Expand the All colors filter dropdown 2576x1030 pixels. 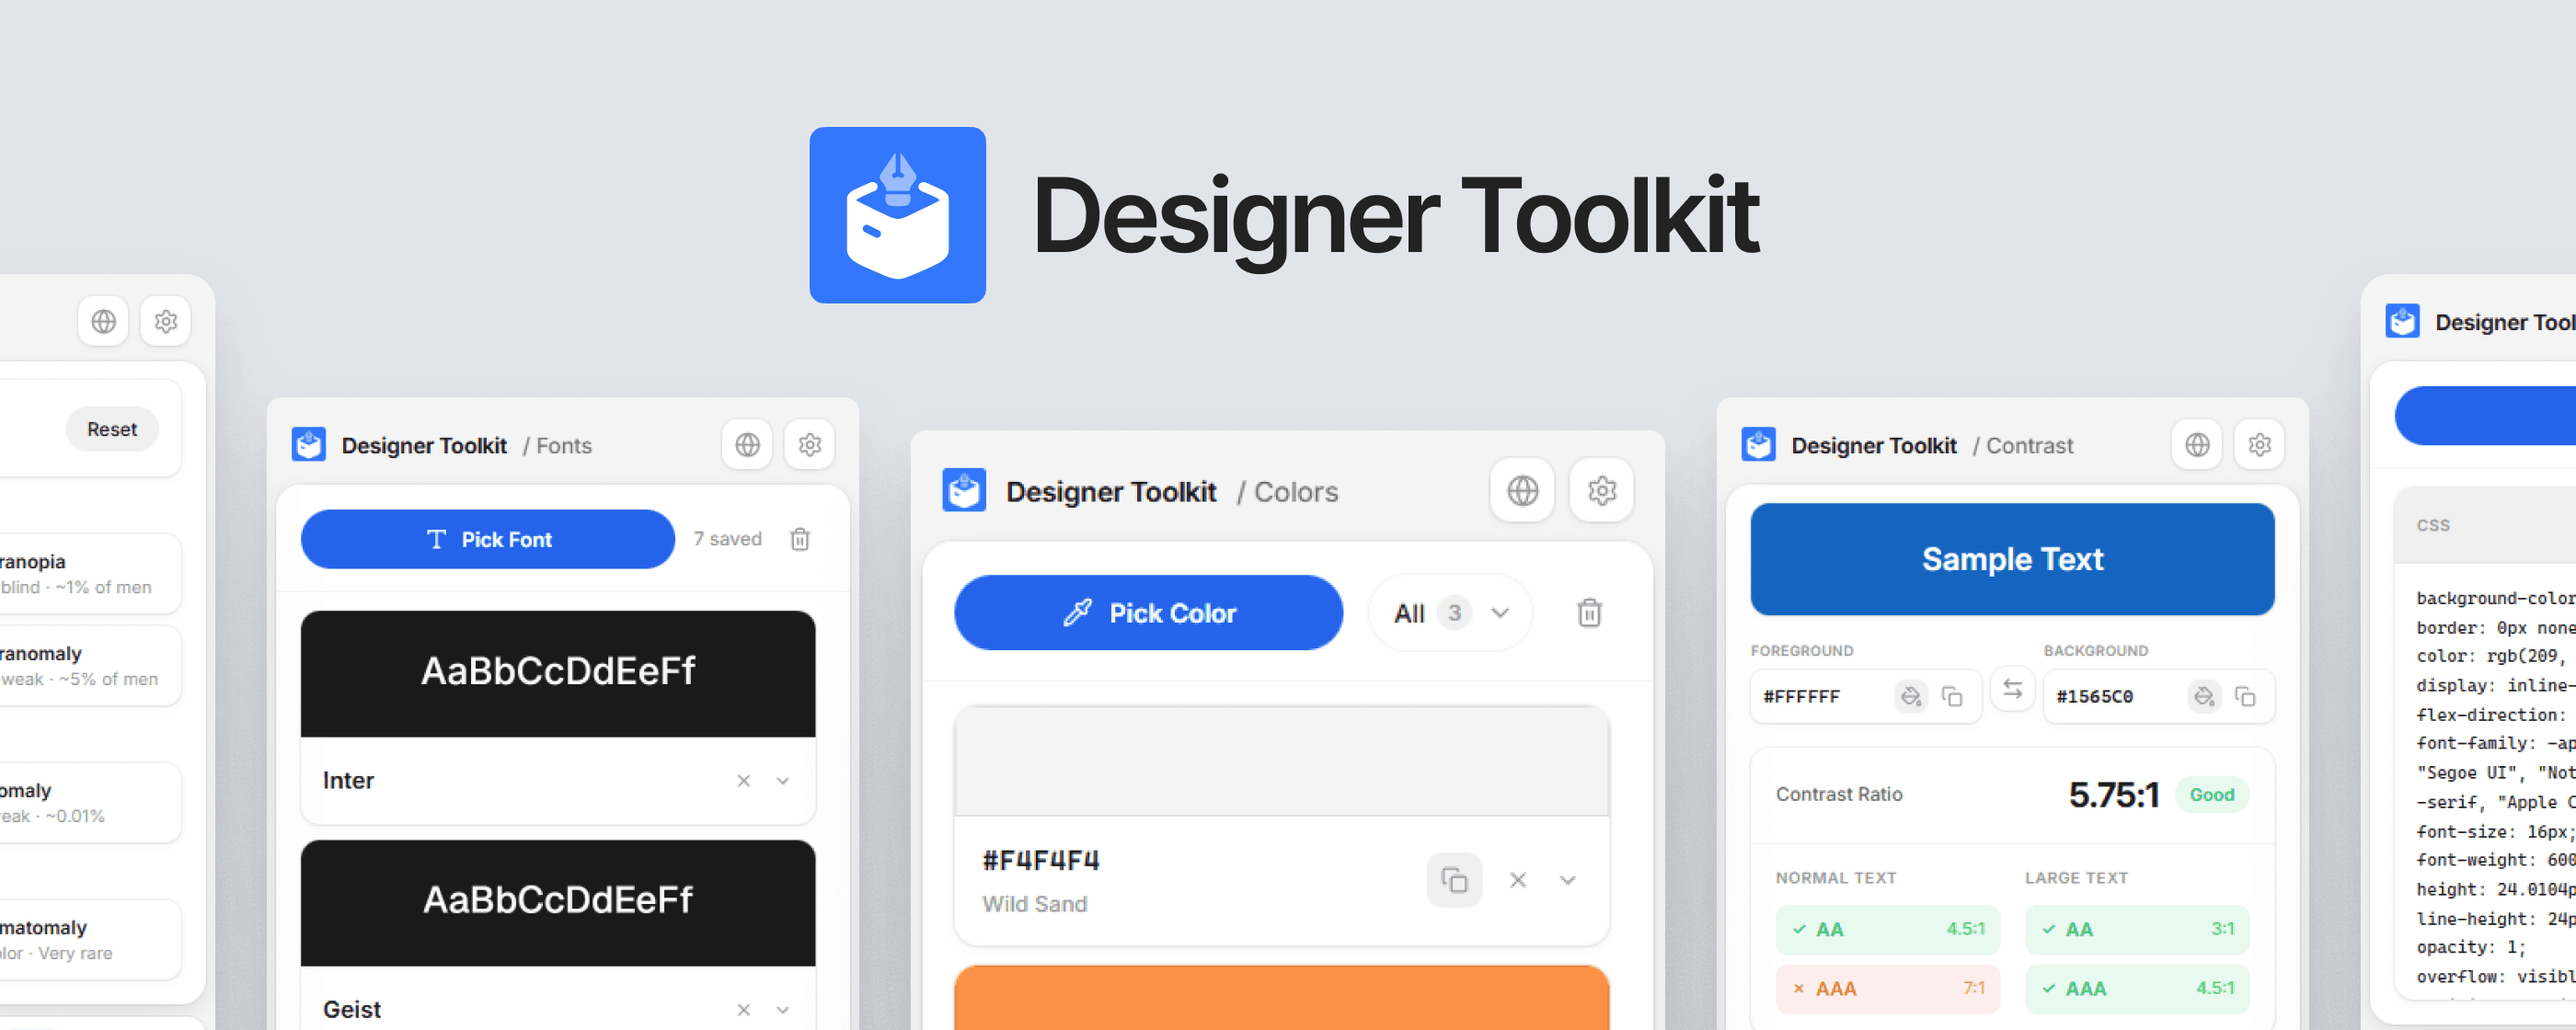coord(1449,613)
